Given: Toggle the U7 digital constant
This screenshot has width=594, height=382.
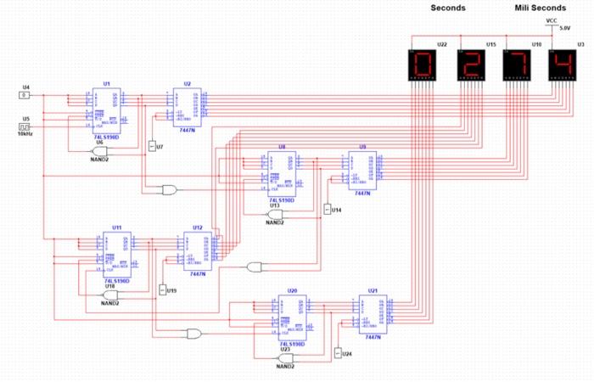Looking at the screenshot, I should (152, 146).
